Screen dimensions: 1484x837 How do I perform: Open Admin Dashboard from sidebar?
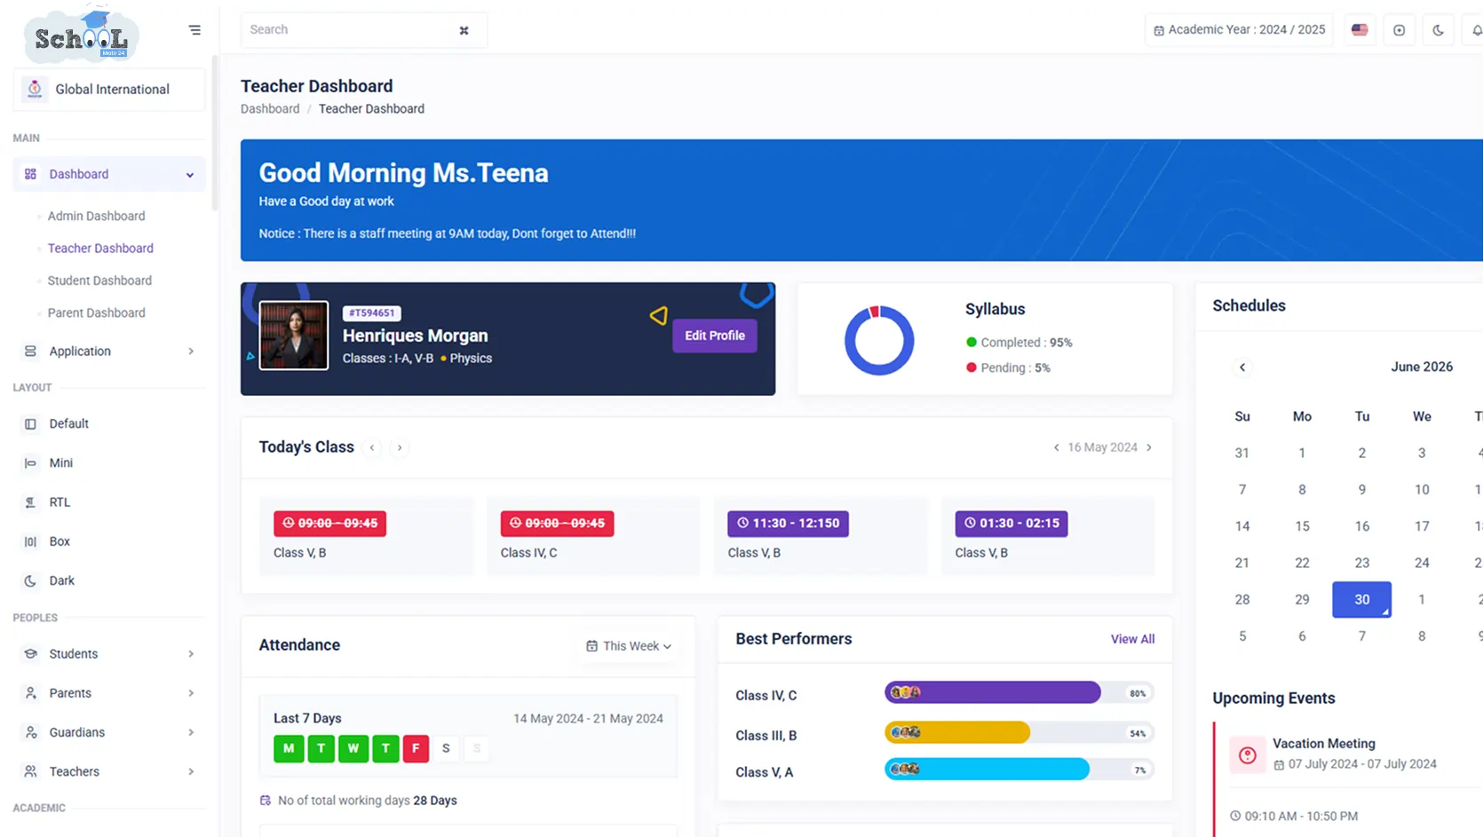pos(96,216)
